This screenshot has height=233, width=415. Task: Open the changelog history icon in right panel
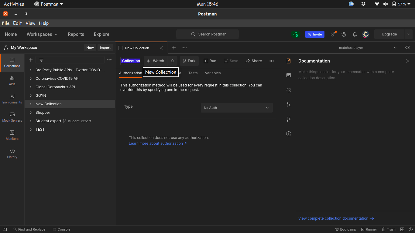[289, 90]
